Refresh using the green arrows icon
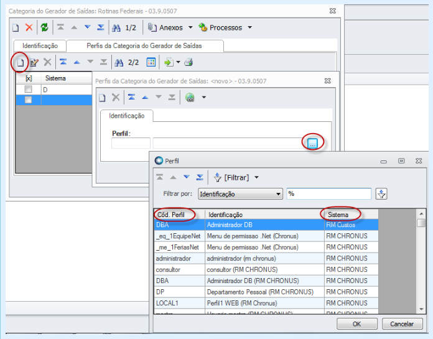 [x=44, y=27]
